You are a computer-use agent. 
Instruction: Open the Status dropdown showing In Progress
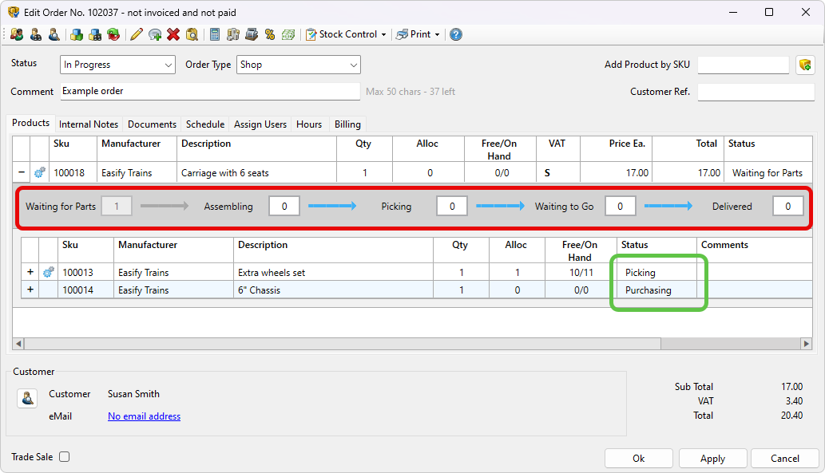click(117, 65)
